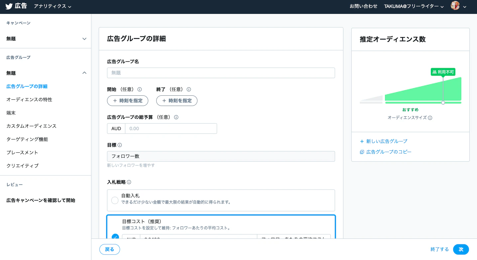This screenshot has height=260, width=477.
Task: Click the 広告グループ名 input field
Action: point(221,73)
